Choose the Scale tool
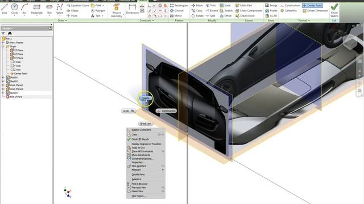 tap(225, 5)
